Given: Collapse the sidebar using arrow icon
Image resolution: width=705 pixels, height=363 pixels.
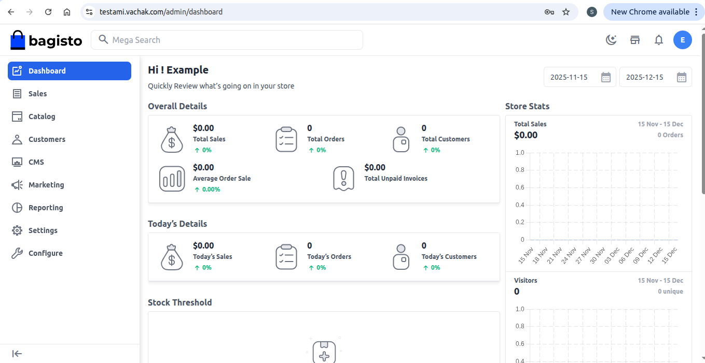Looking at the screenshot, I should tap(17, 354).
